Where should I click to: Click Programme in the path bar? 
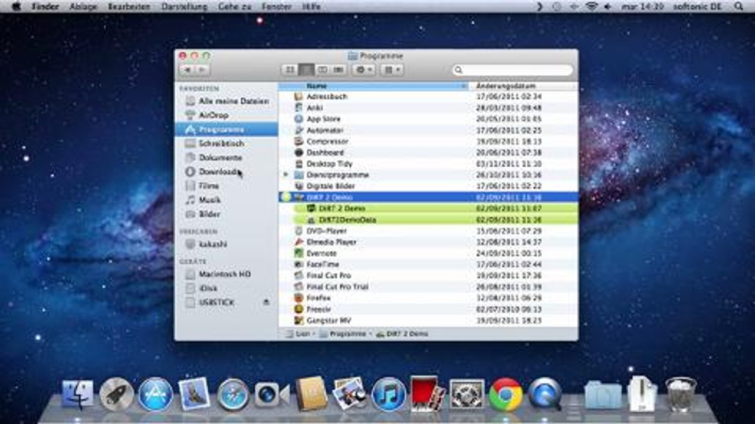pyautogui.click(x=343, y=334)
